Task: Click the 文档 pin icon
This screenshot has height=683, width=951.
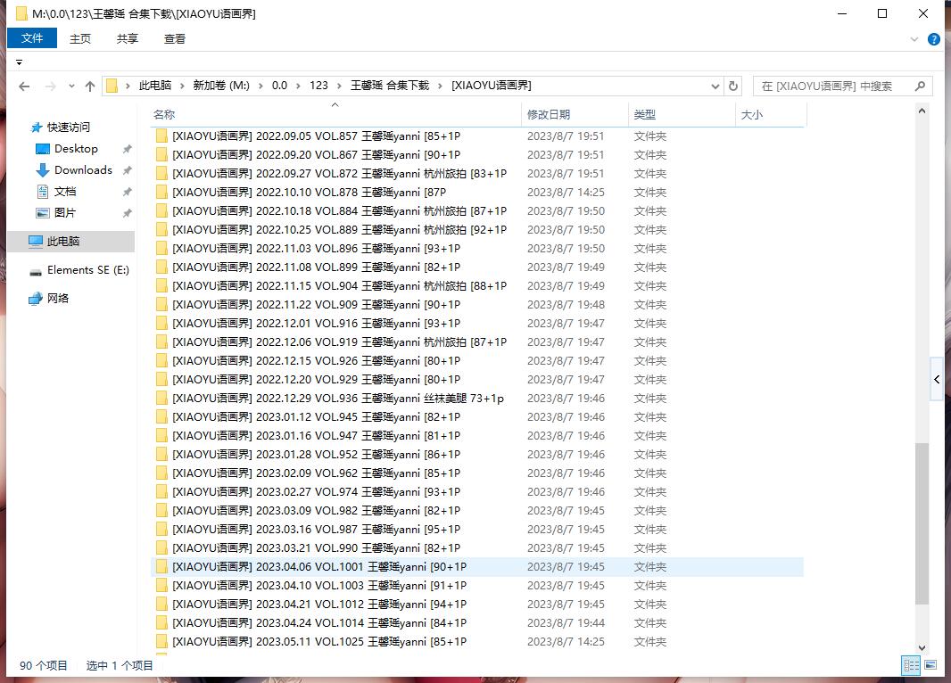Action: pyautogui.click(x=127, y=192)
